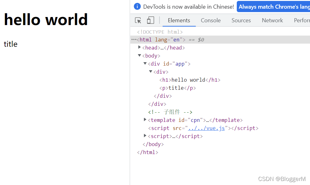Select the p title element row
The width and height of the screenshot is (310, 185).
[177, 88]
